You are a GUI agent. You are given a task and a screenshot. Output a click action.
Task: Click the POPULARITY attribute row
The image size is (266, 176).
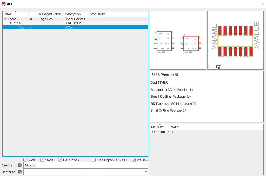point(207,132)
